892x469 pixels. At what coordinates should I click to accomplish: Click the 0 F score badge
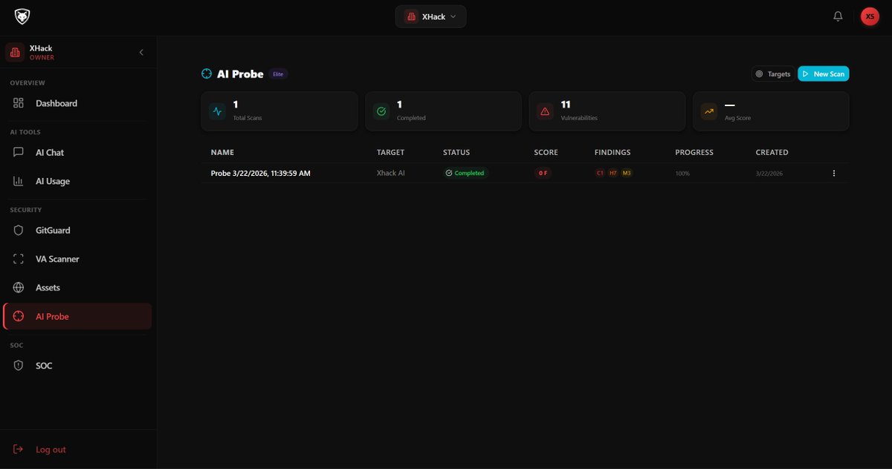click(543, 173)
